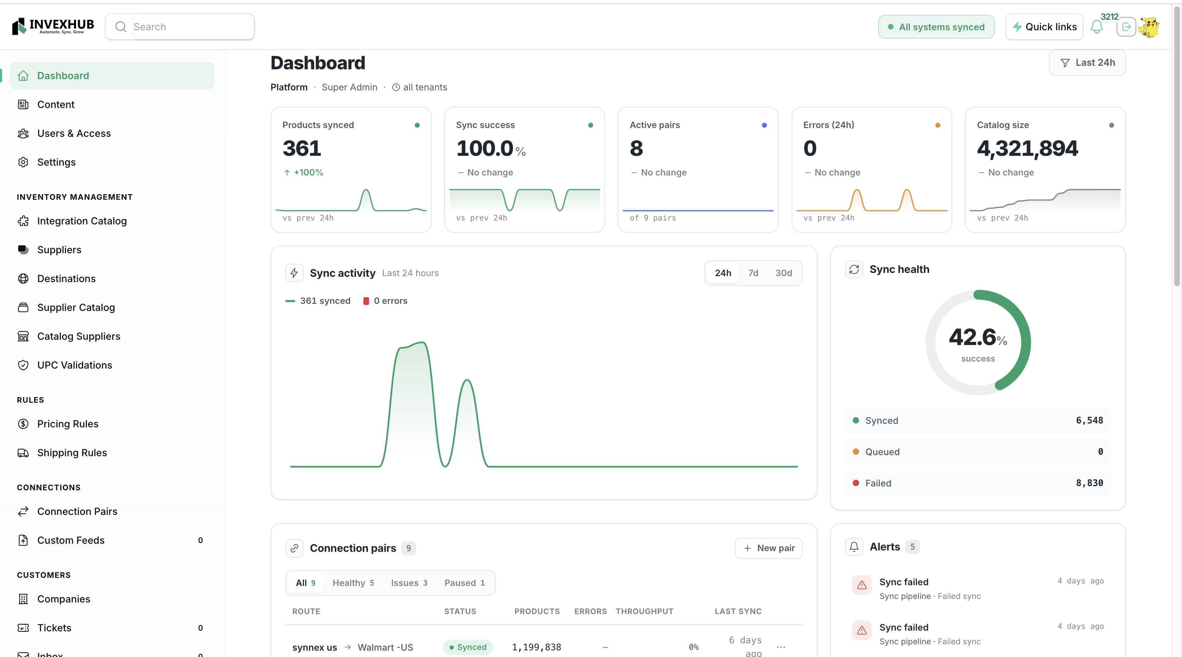Screen dimensions: 1182x657
Task: Click the Shipping Rules truck icon
Action: (23, 453)
